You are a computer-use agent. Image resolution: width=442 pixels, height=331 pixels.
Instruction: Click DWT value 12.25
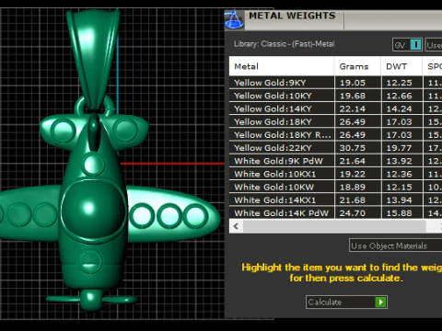point(399,83)
